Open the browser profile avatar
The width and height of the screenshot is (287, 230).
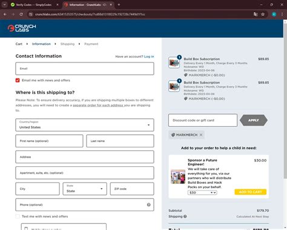coord(274,15)
